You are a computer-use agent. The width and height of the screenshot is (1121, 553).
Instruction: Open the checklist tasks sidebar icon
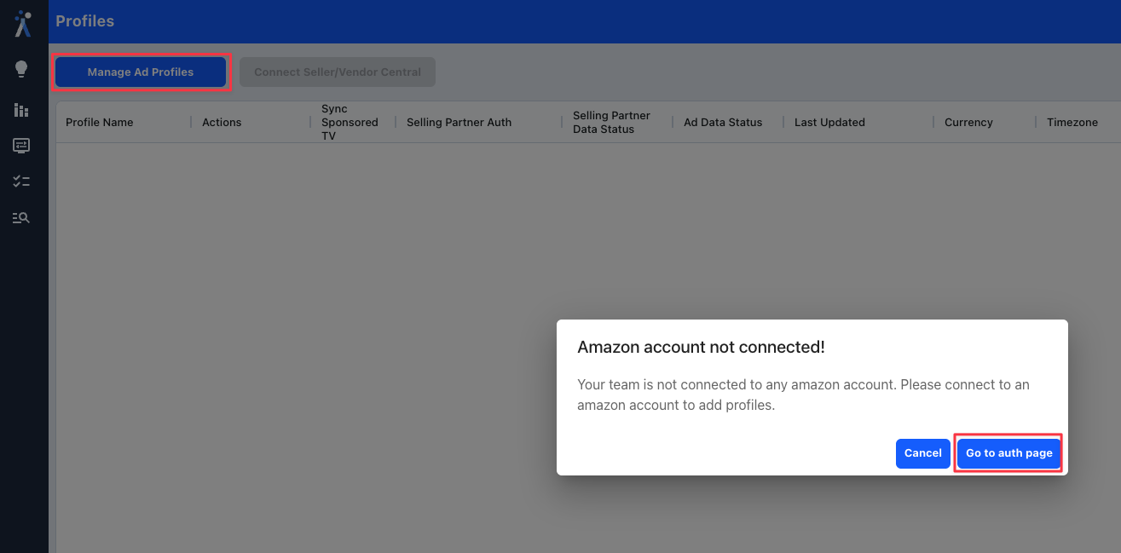click(x=22, y=181)
